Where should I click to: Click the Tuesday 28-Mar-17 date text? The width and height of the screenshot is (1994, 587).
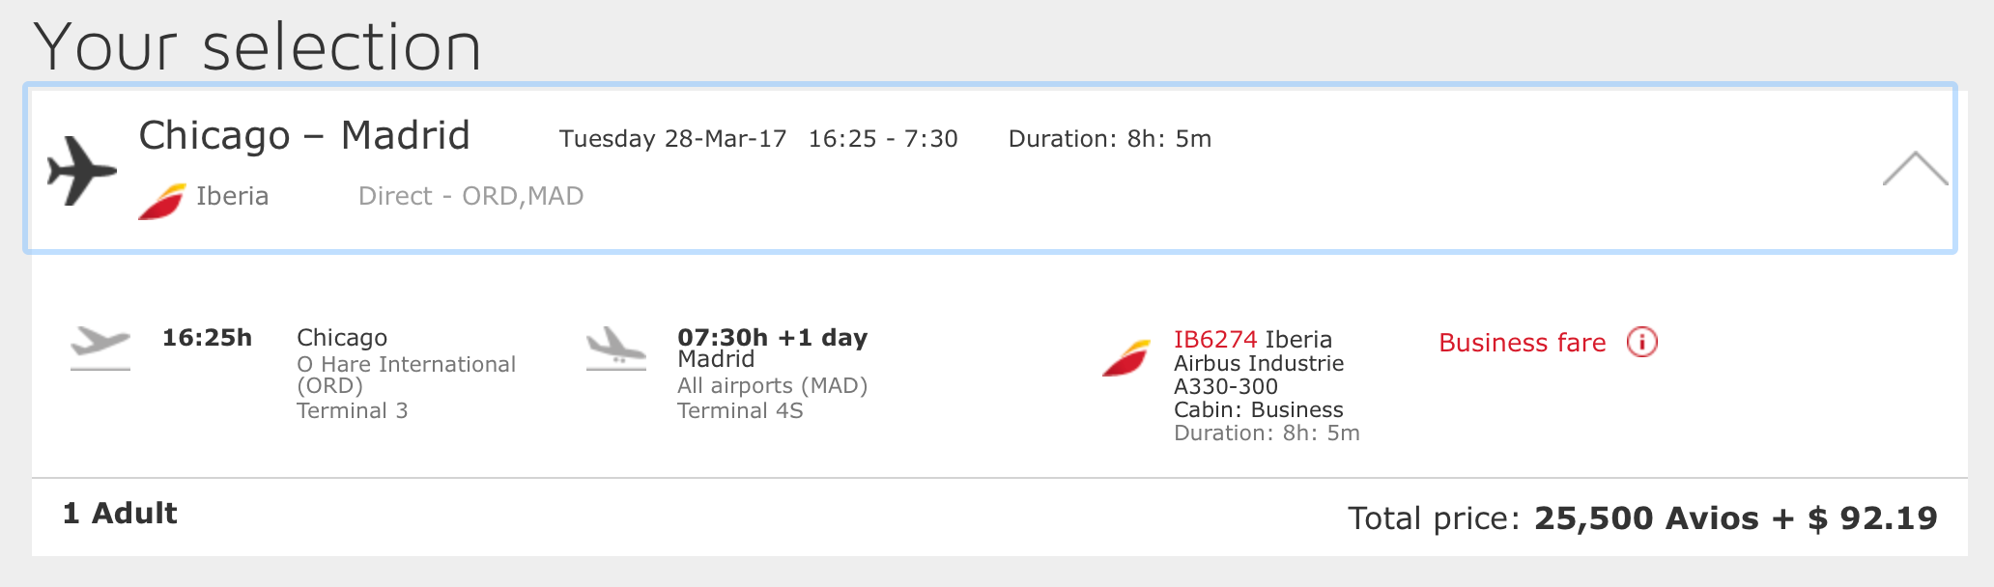pos(672,139)
